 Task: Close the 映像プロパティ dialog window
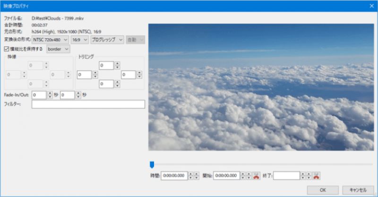pos(371,6)
